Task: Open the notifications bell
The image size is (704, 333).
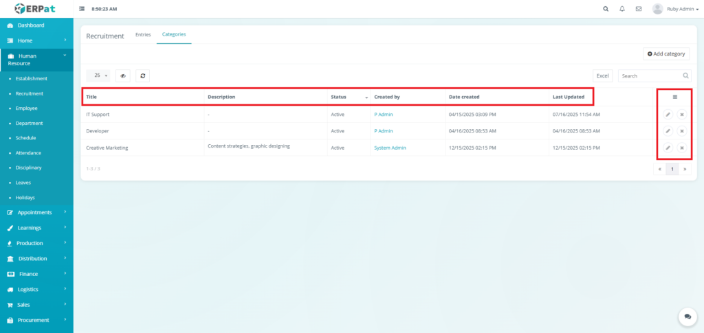Action: (x=622, y=9)
